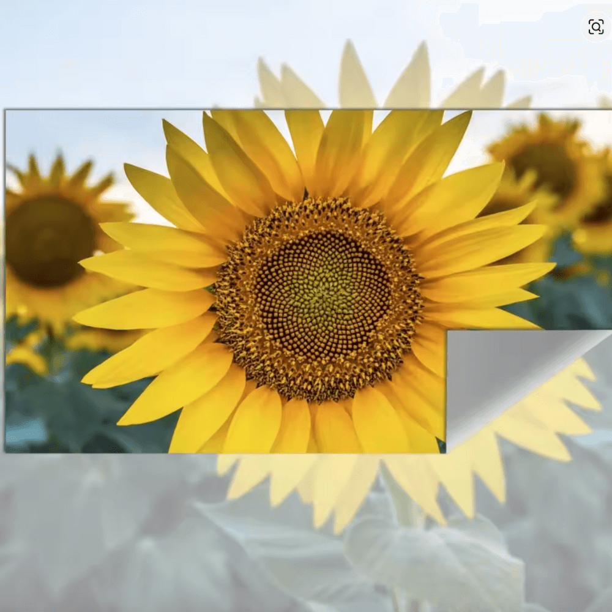Viewport: 612px width, 612px height.
Task: Click the pale sky in the top-left area
Action: point(92,49)
